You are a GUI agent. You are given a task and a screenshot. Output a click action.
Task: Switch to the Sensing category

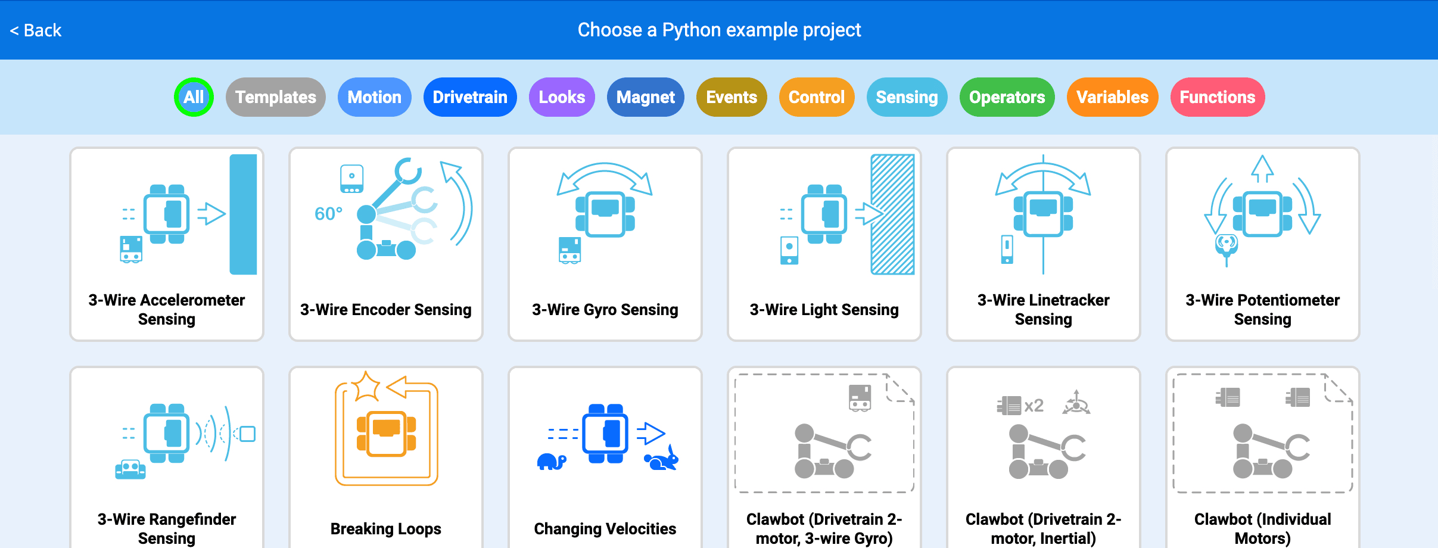pos(907,97)
